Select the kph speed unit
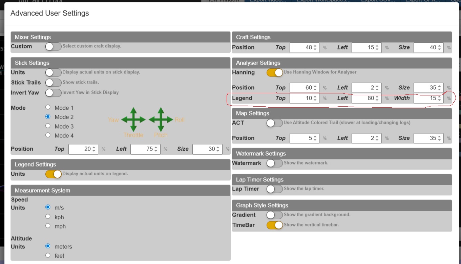This screenshot has width=461, height=264. click(x=48, y=217)
